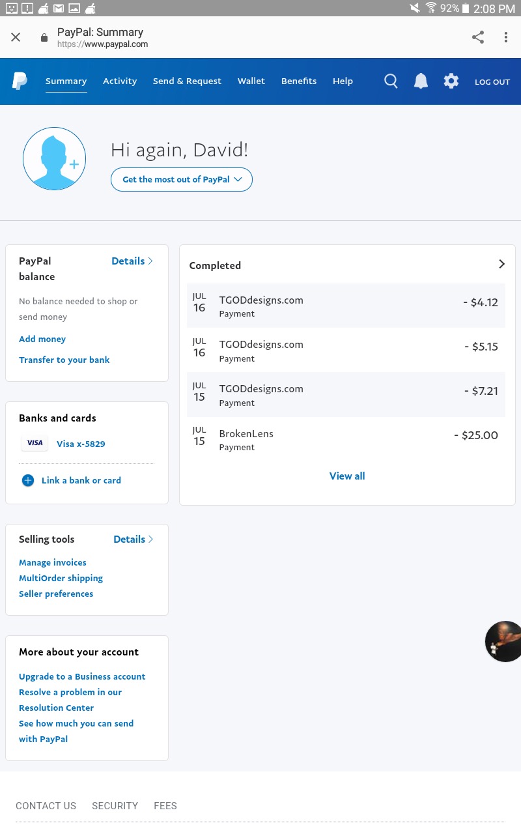Expand Completed activity chevron arrow
This screenshot has height=834, width=521.
tap(501, 264)
